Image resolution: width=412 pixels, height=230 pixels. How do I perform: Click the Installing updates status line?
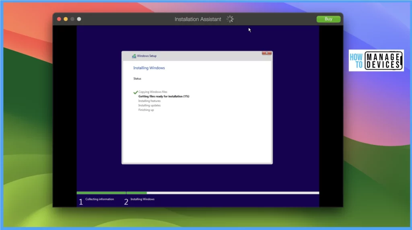[149, 105]
